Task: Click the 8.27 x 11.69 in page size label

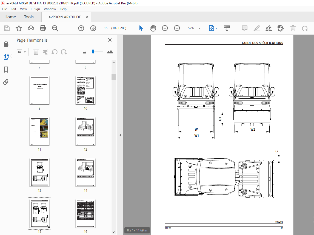Action: pos(137,230)
